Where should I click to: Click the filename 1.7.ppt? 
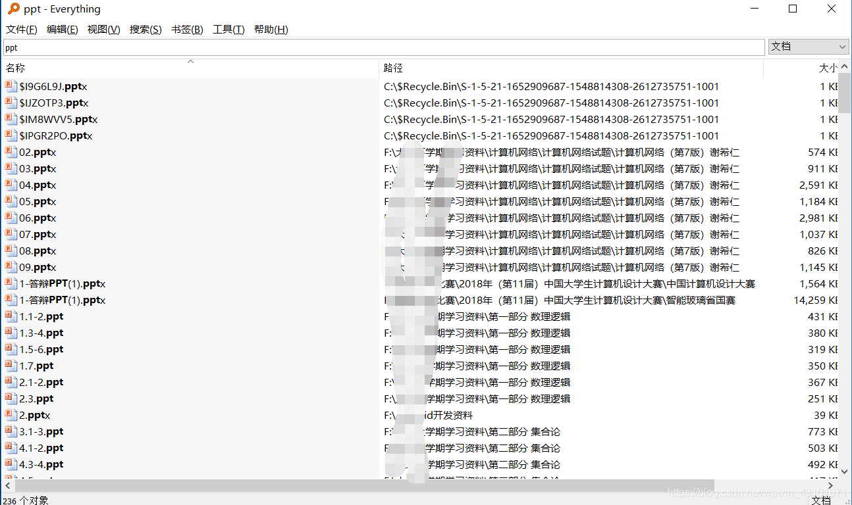click(x=36, y=366)
